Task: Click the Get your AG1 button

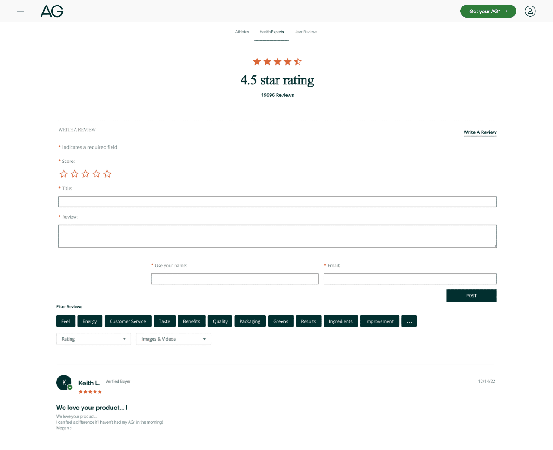Action: pyautogui.click(x=488, y=11)
